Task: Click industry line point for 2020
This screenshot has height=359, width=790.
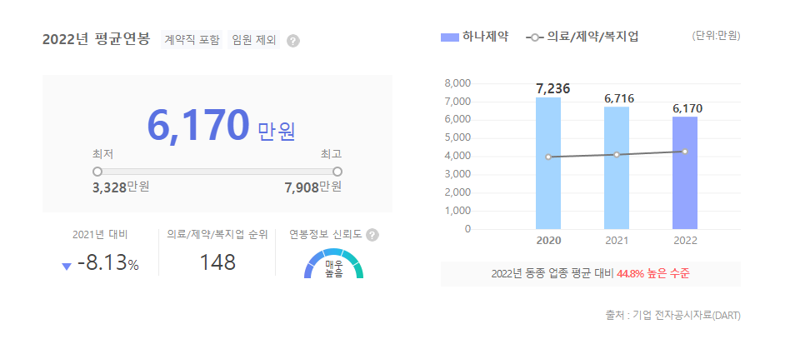Action: (x=548, y=157)
